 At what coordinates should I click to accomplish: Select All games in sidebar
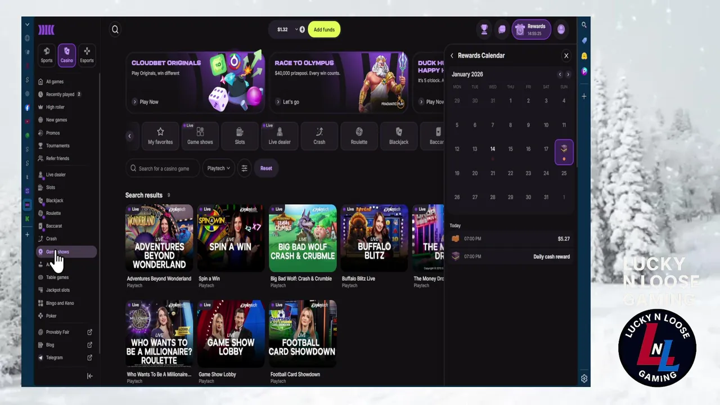pos(66,82)
